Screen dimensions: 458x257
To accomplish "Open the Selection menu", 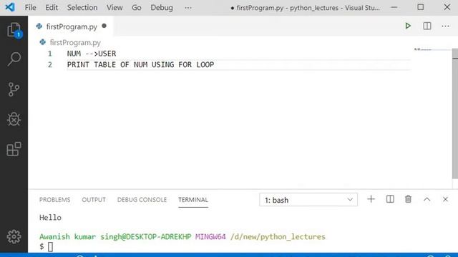I will tap(82, 8).
